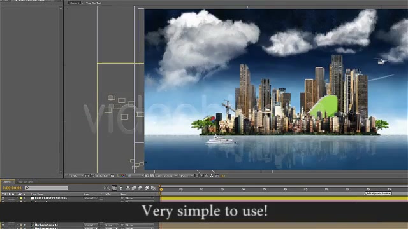Image resolution: width=408 pixels, height=229 pixels.
Task: Open the magnification ratio dropdown
Action: pyautogui.click(x=76, y=176)
